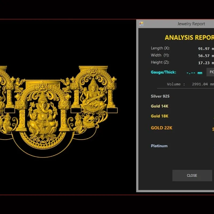The width and height of the screenshot is (214, 214).
Task: Click the Volume readout value
Action: click(203, 84)
